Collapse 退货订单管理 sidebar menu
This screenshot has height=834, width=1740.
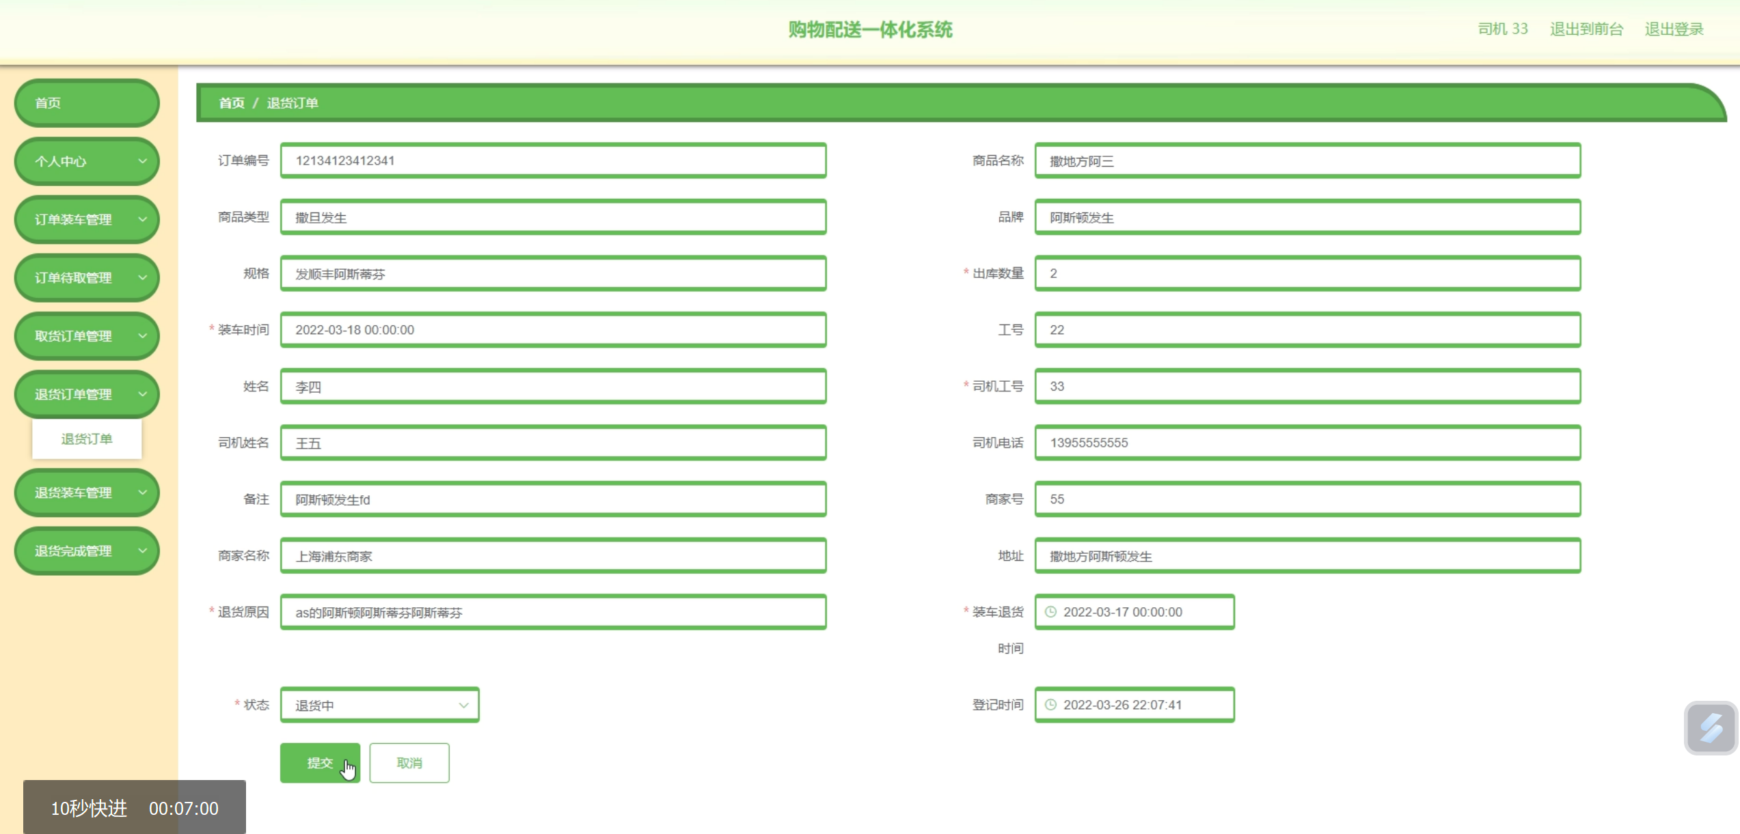pos(86,394)
